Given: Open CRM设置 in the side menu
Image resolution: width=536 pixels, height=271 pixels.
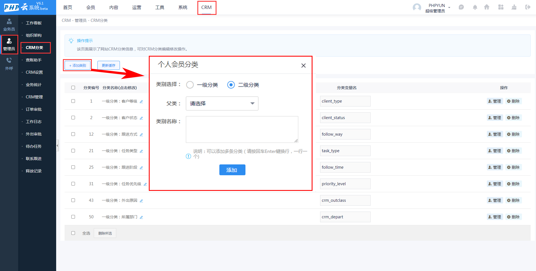Looking at the screenshot, I should (x=34, y=72).
